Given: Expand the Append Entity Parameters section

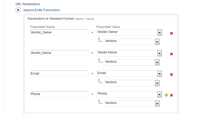Looking at the screenshot, I should pos(18,10).
